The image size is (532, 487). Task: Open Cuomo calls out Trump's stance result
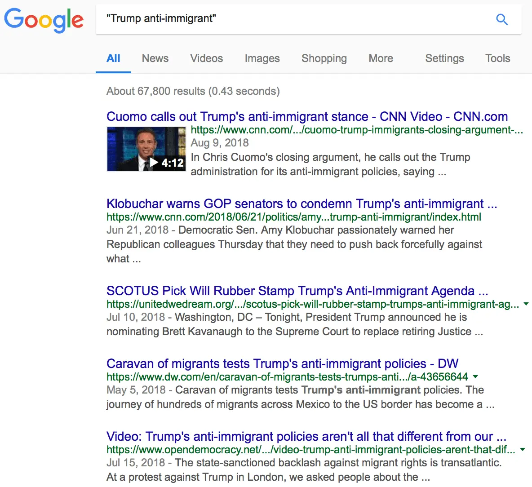307,117
